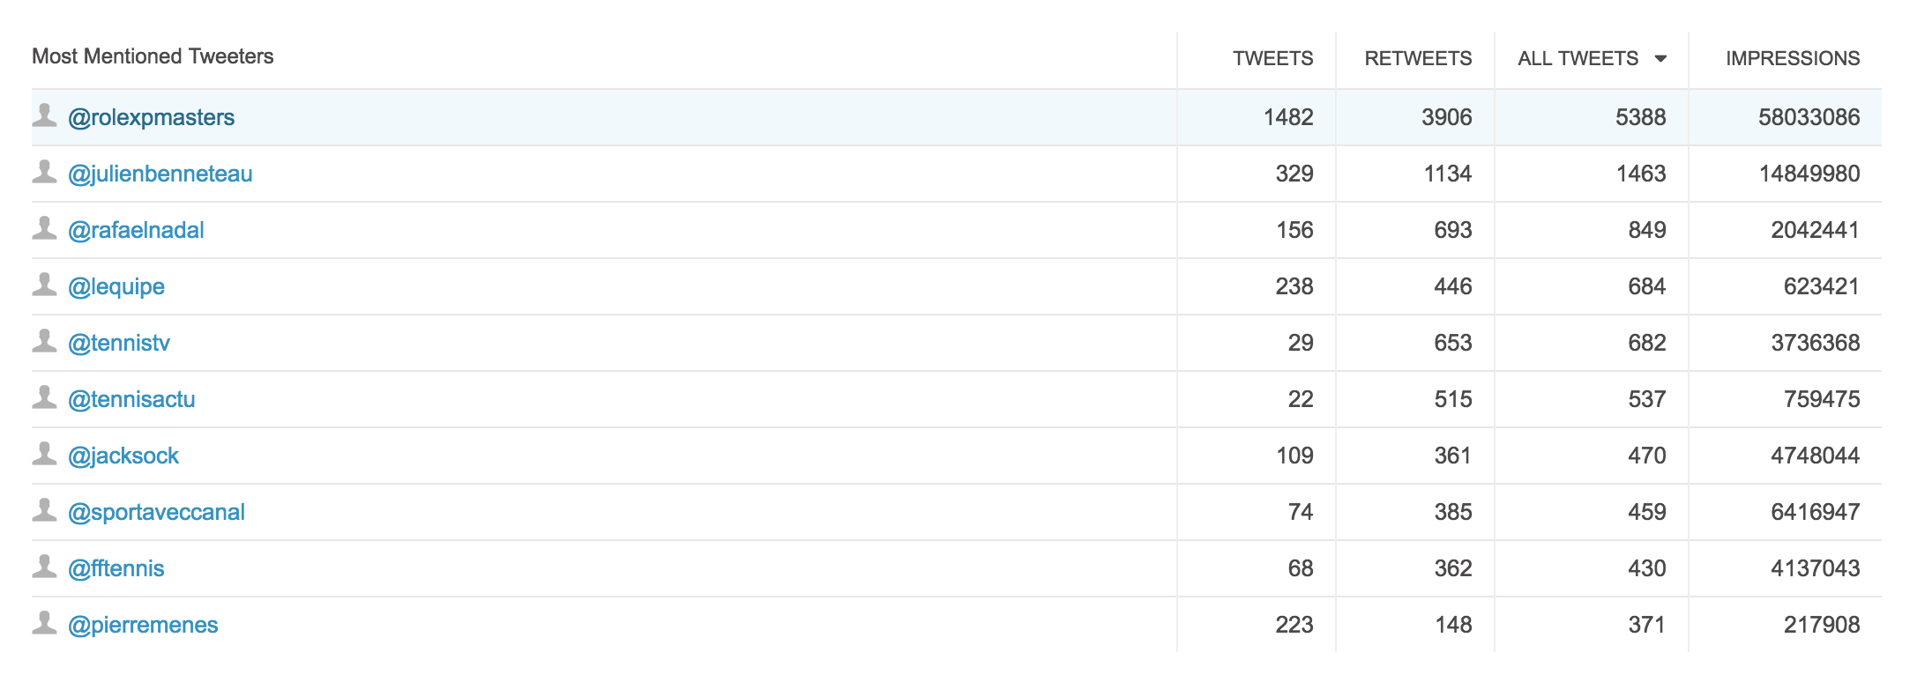Click the person icon next to @pierremenes
This screenshot has width=1917, height=682.
[44, 623]
